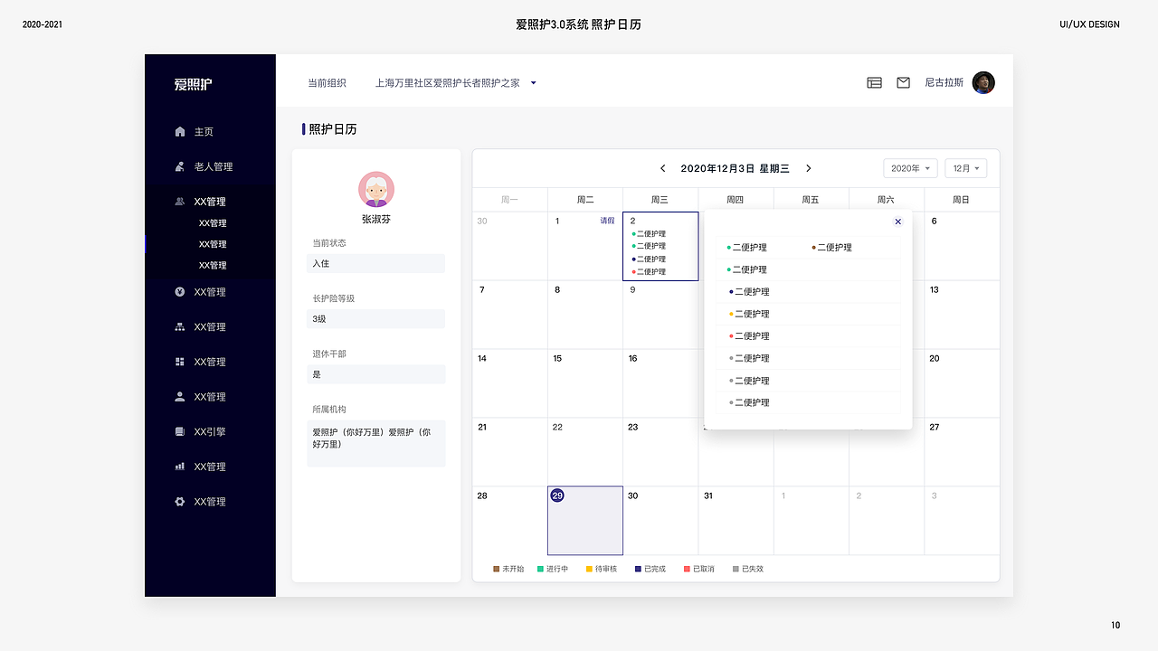The image size is (1158, 651).
Task: Click the settings gear icon in the sidebar
Action: (179, 502)
